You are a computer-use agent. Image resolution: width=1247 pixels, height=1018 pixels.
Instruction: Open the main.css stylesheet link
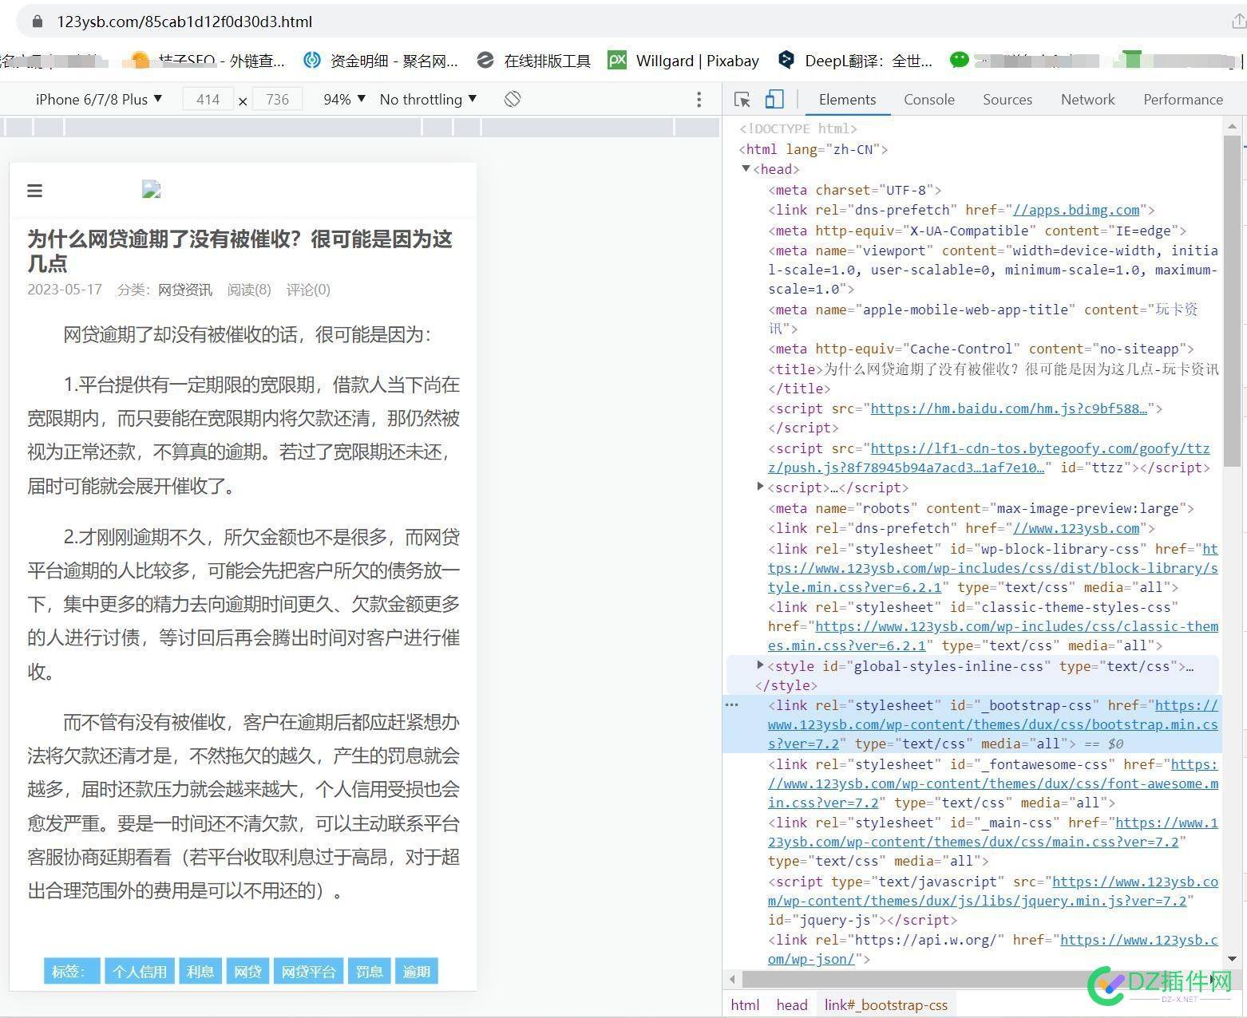click(x=992, y=832)
